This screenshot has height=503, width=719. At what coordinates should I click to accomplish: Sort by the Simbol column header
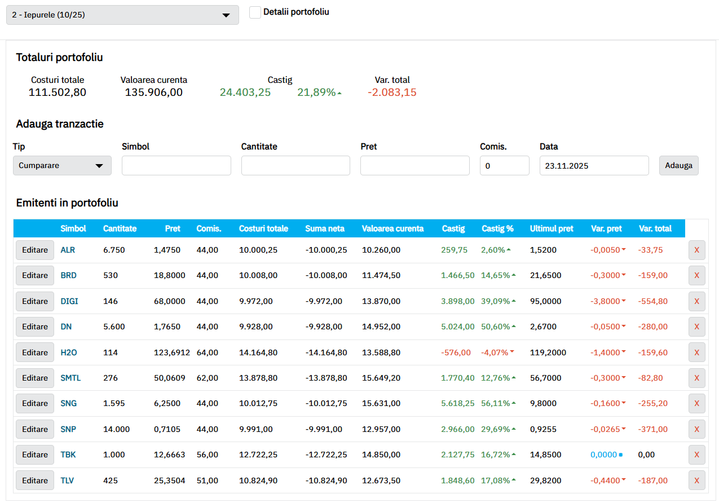tap(73, 228)
